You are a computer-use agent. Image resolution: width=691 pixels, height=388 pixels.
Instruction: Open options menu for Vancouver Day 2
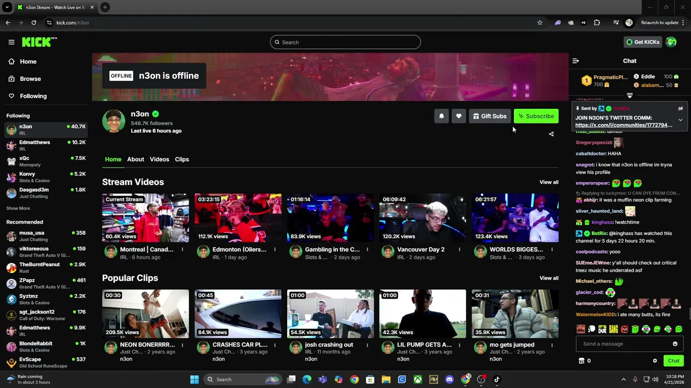coord(459,250)
